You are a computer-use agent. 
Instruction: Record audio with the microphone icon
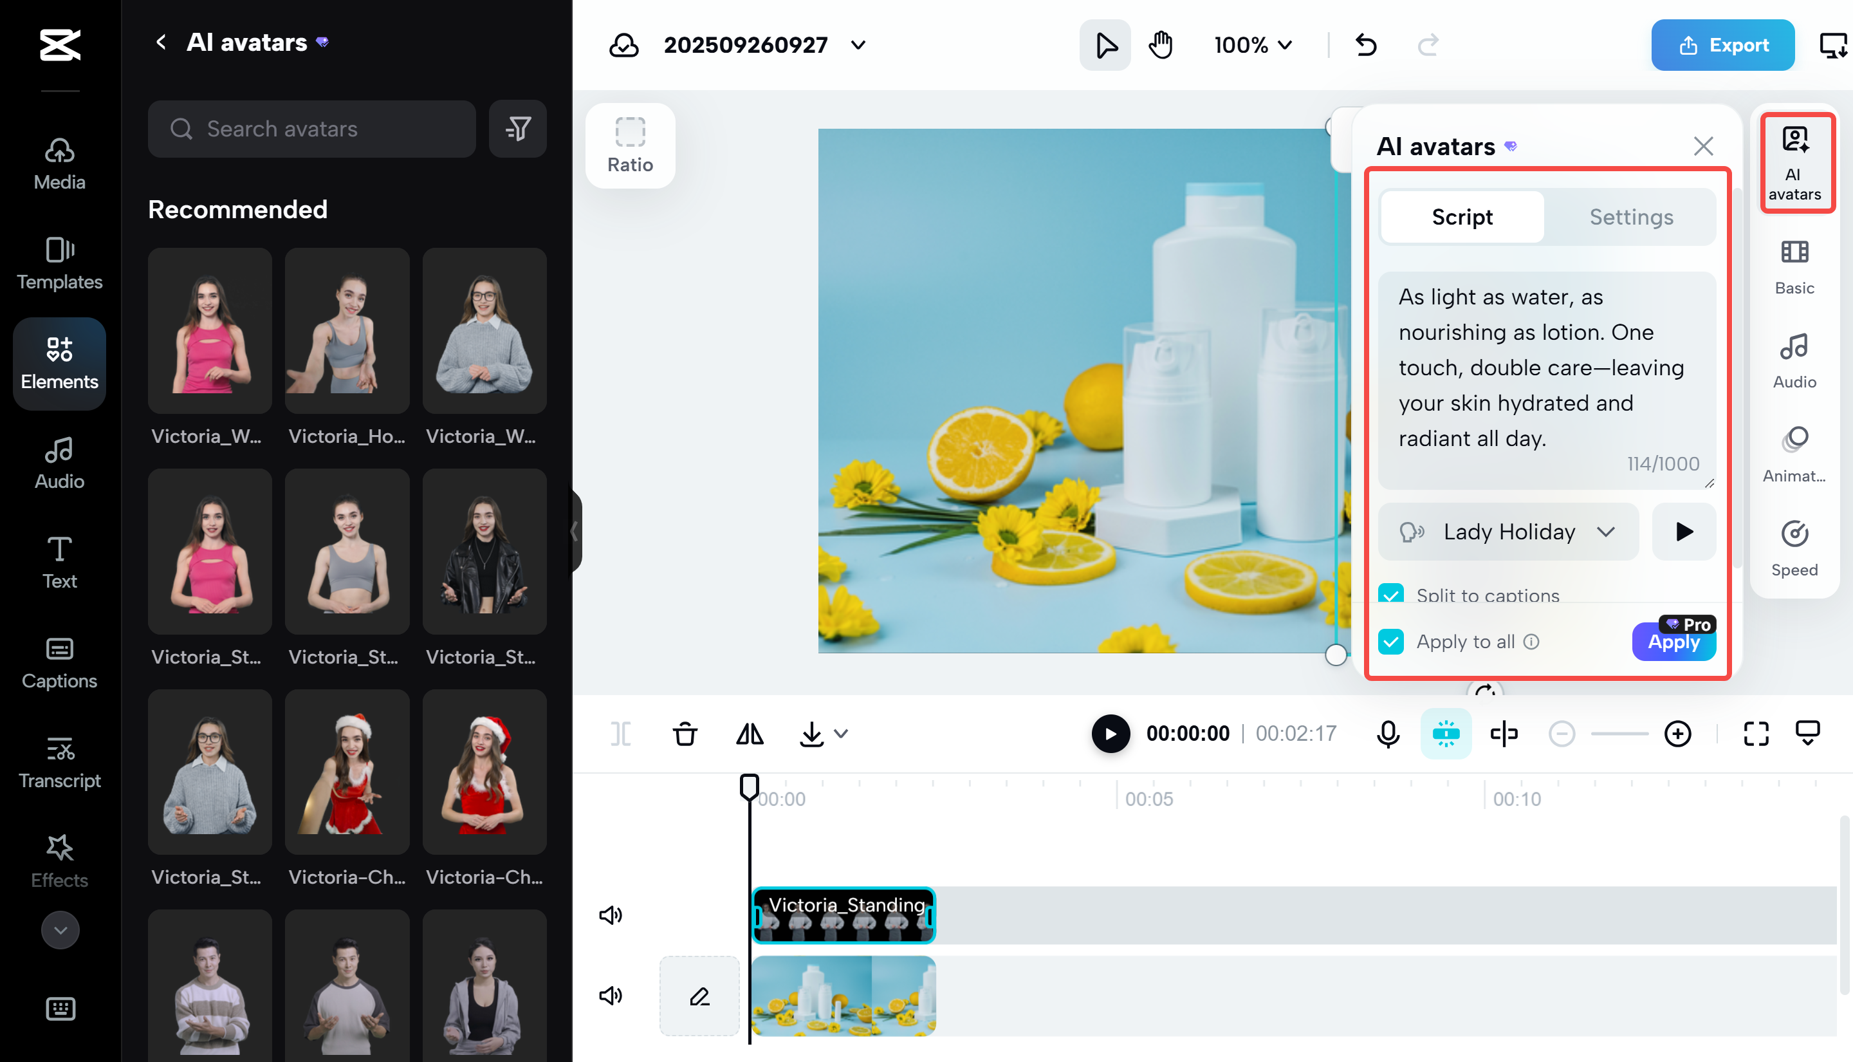coord(1388,734)
